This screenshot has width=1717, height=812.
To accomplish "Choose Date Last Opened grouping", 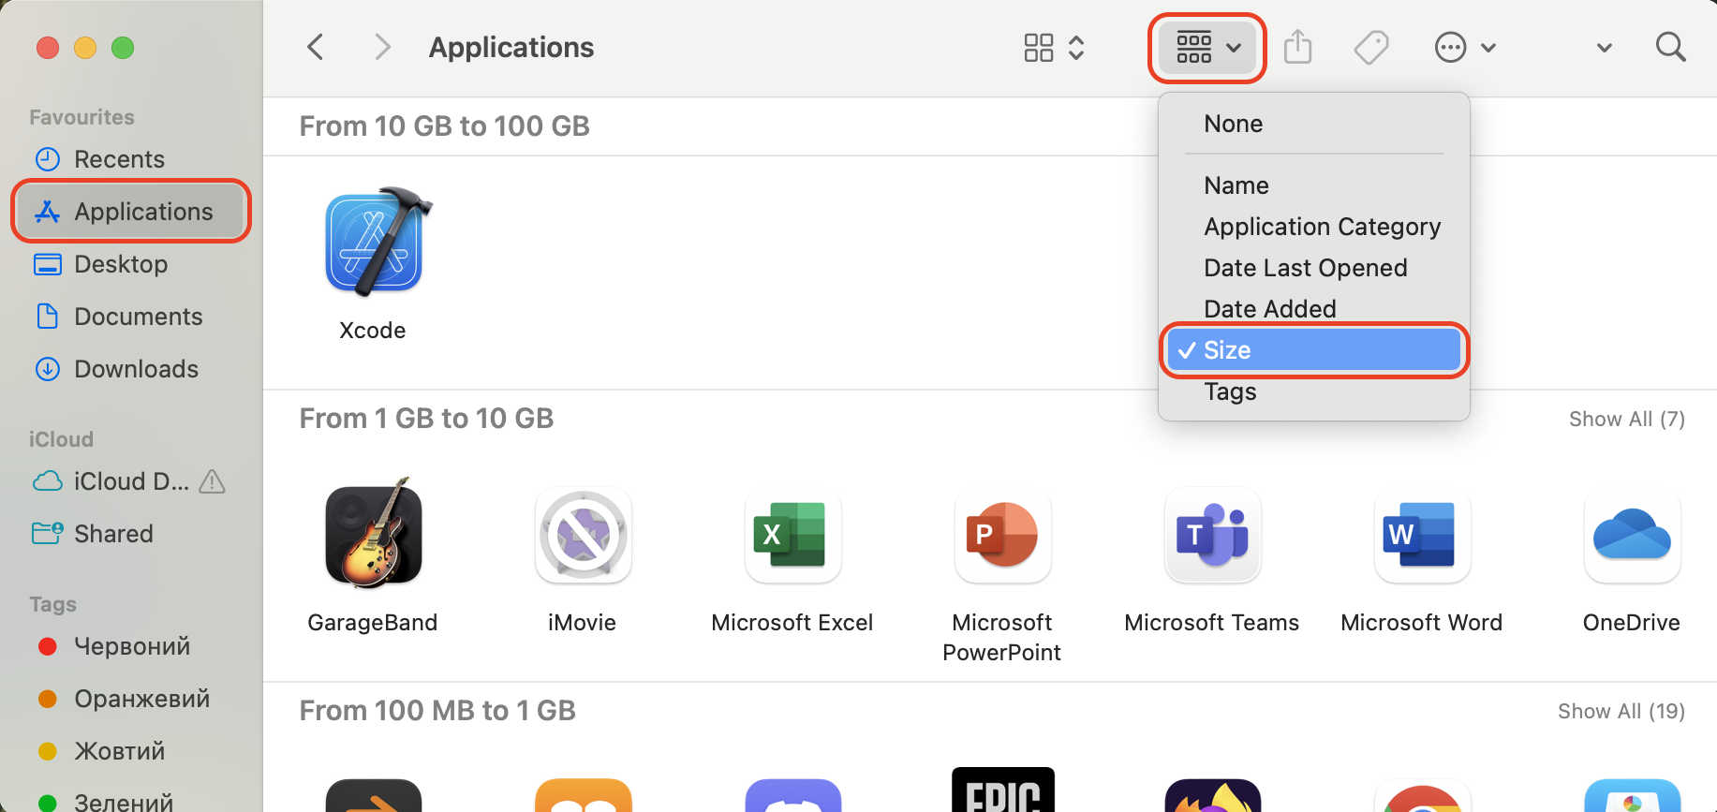I will (x=1313, y=268).
